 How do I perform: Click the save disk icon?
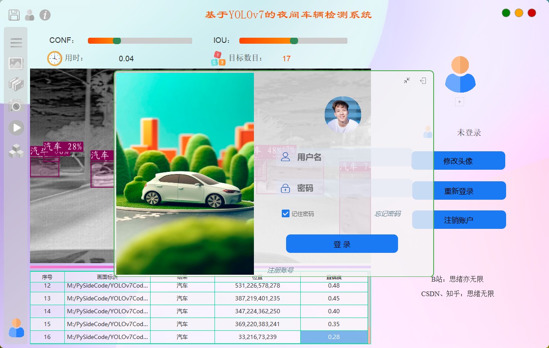tap(14, 15)
